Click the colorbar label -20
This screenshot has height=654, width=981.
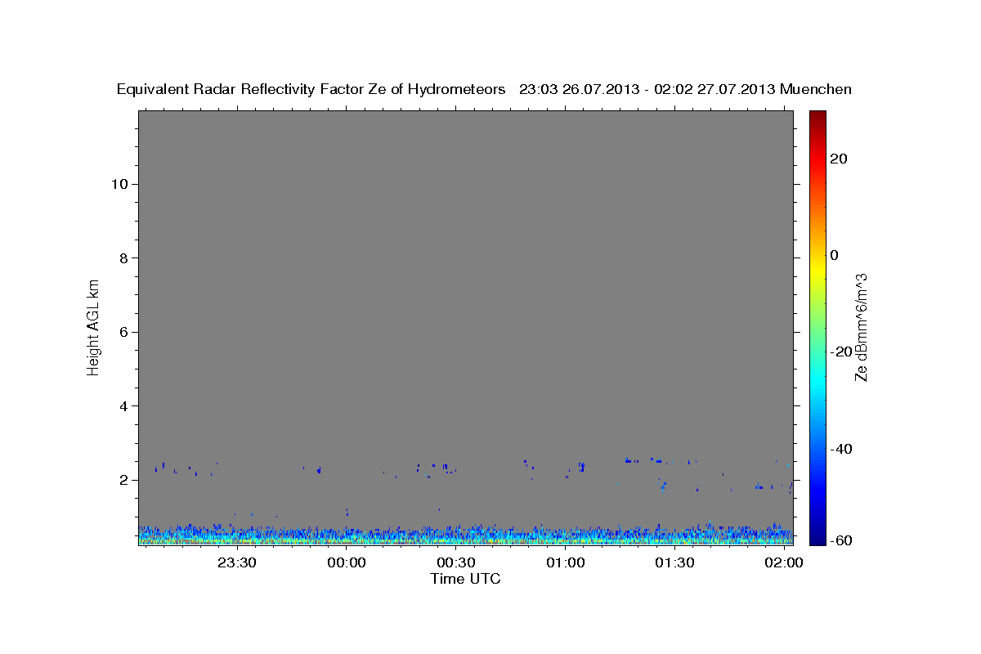(x=842, y=352)
